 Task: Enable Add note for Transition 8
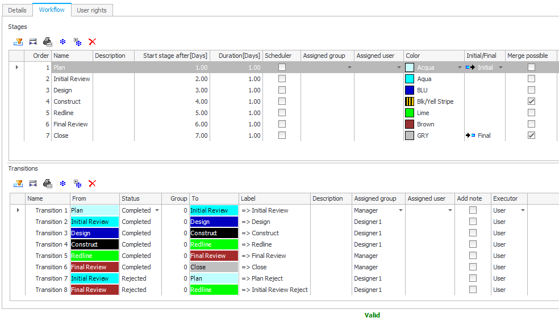473,290
